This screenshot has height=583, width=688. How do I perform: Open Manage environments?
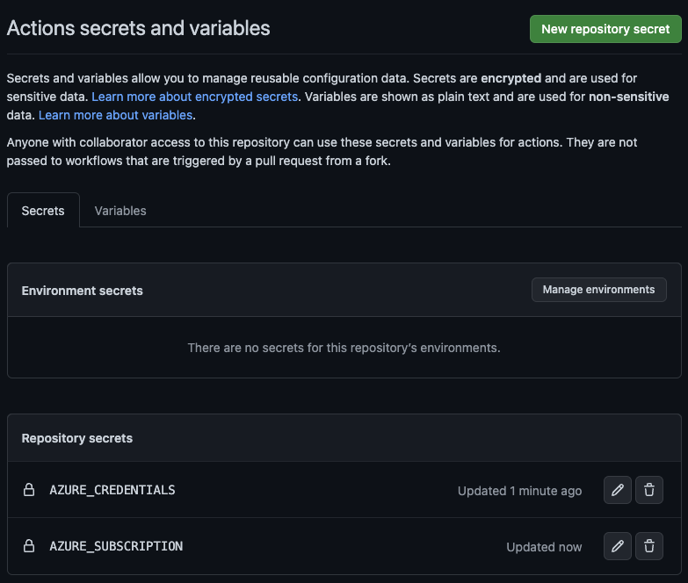click(x=598, y=290)
